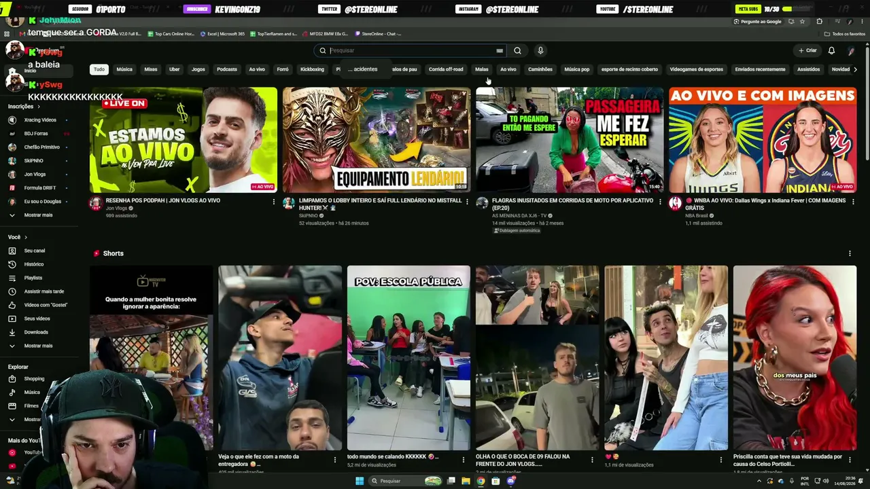Open the Shorts shelf three-dot menu

(850, 253)
